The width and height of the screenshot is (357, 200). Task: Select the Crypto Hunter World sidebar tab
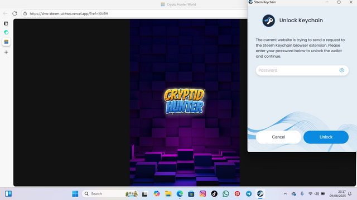6,42
